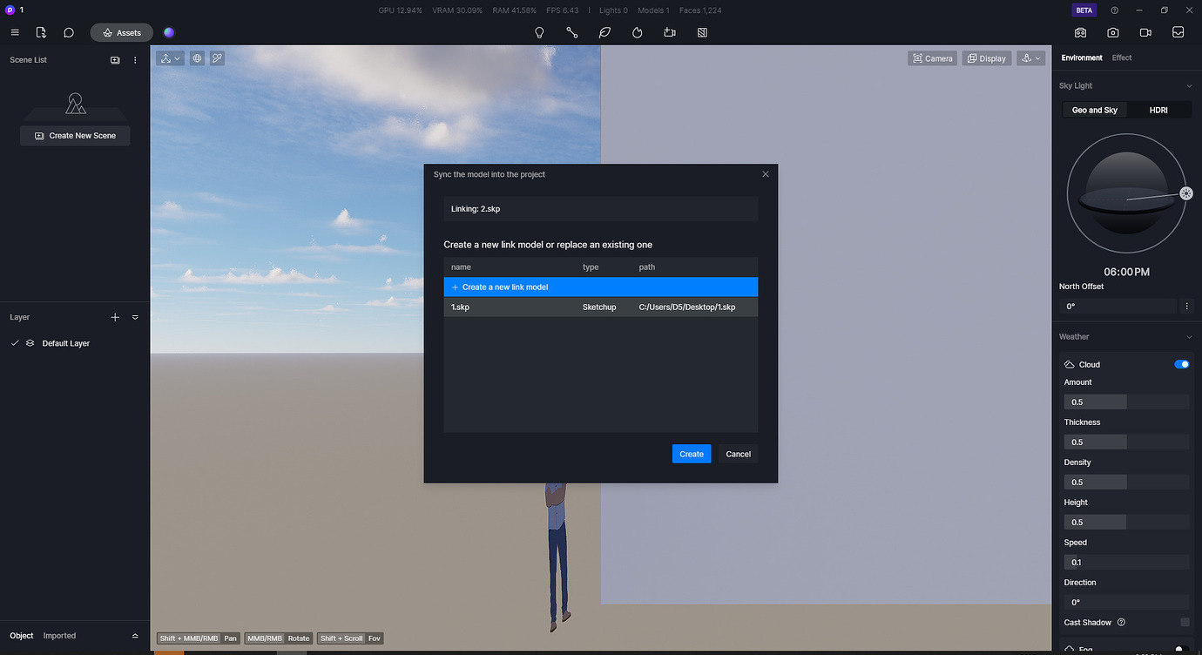Switch to the Effect tab
Image resolution: width=1202 pixels, height=655 pixels.
coord(1122,57)
